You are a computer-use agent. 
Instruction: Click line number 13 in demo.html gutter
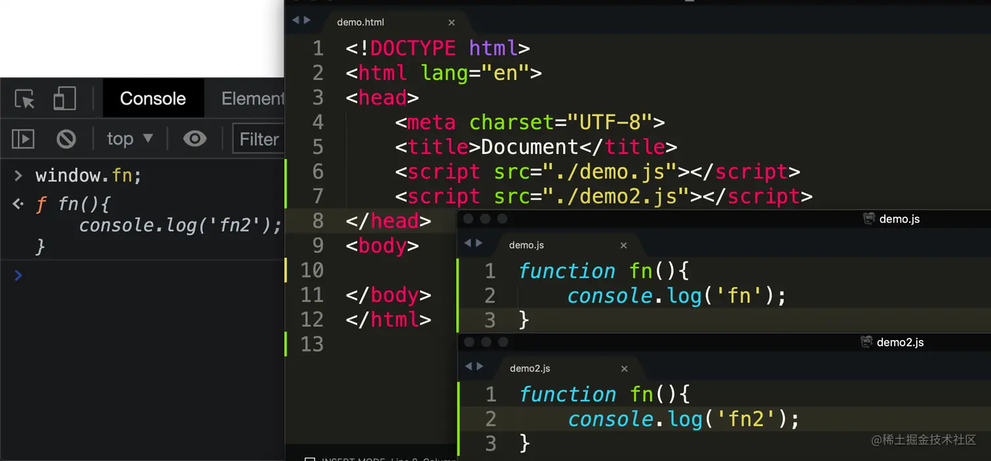312,344
